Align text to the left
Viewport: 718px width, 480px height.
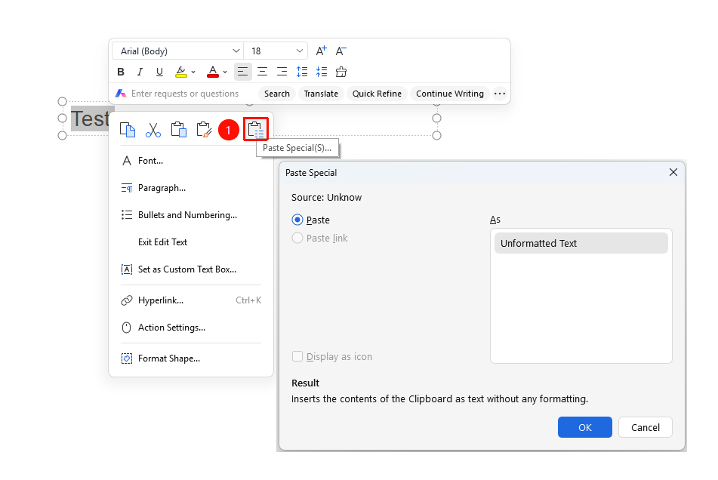click(242, 72)
